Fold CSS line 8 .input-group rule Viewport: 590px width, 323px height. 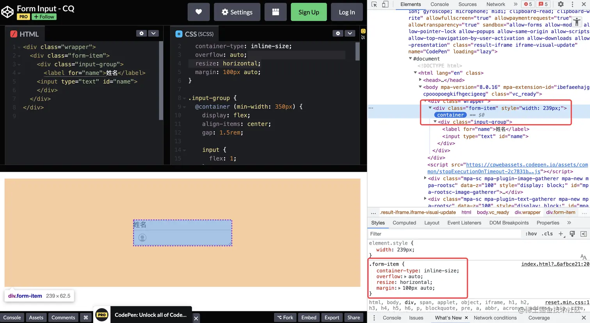point(185,98)
